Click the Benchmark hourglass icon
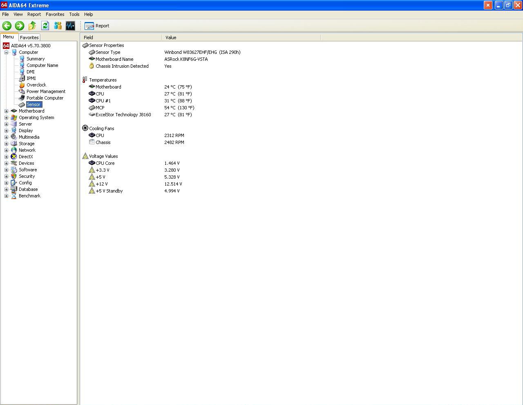523x405 pixels. coord(14,196)
